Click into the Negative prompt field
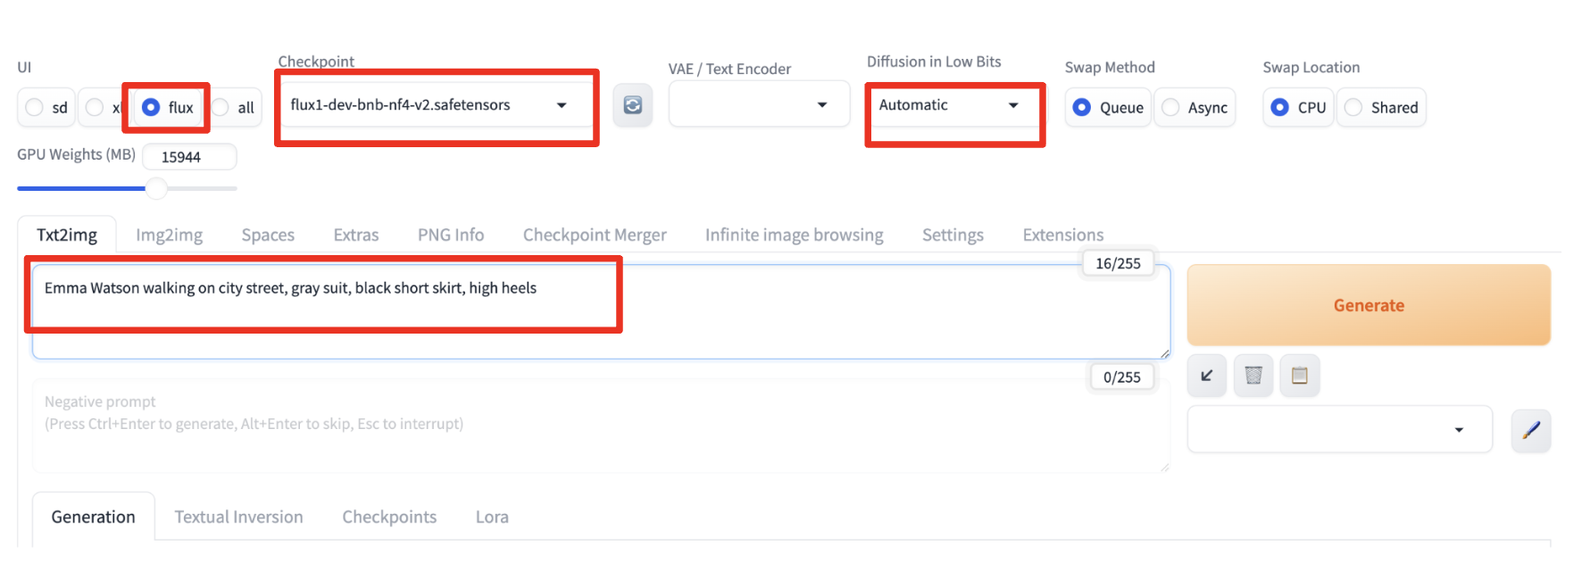1573x578 pixels. pyautogui.click(x=598, y=426)
